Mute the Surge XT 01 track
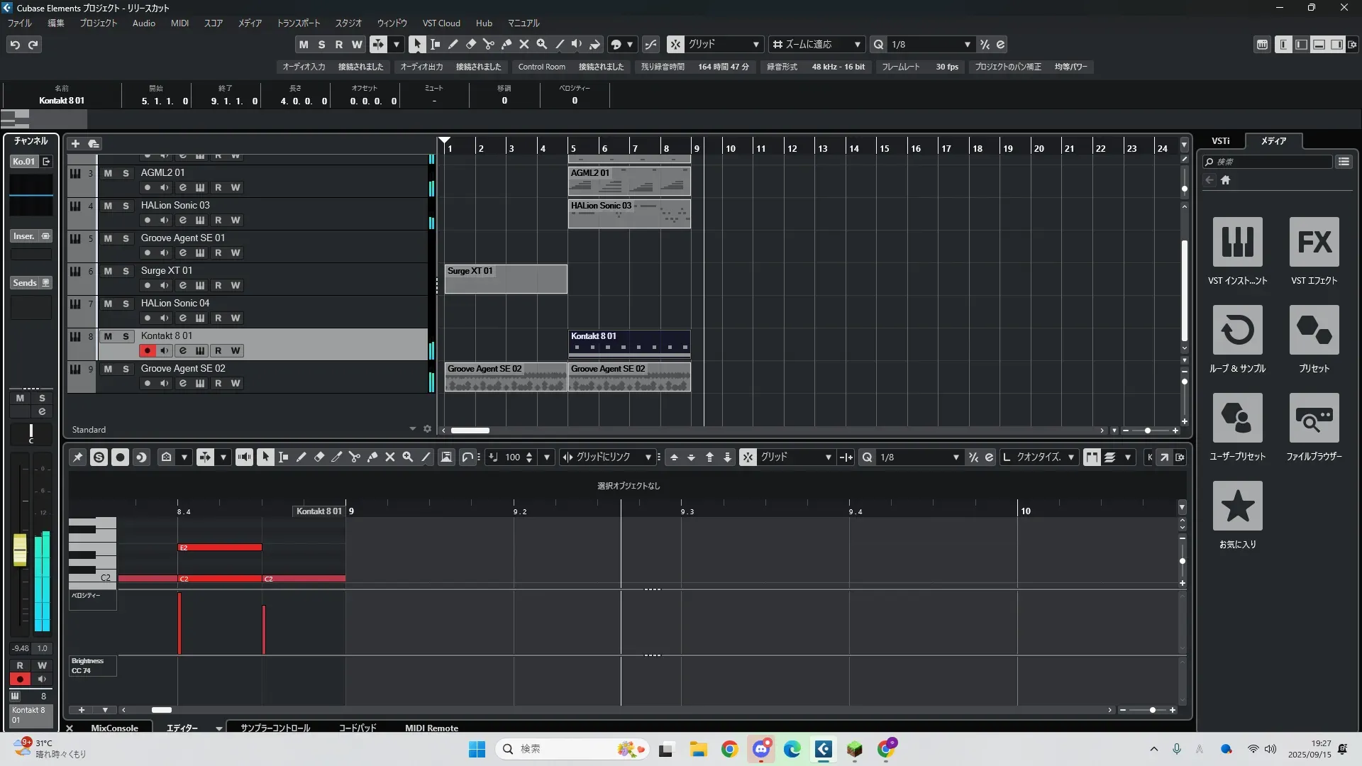The width and height of the screenshot is (1362, 766). tap(108, 271)
